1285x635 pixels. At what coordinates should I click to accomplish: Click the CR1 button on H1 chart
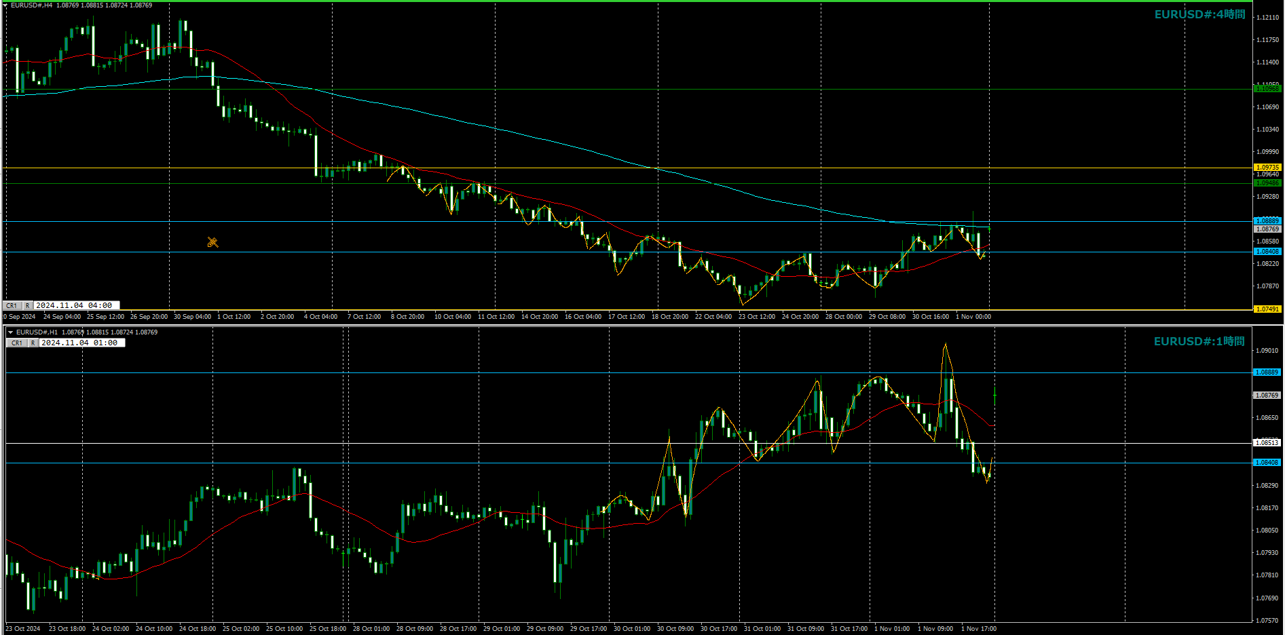coord(17,343)
